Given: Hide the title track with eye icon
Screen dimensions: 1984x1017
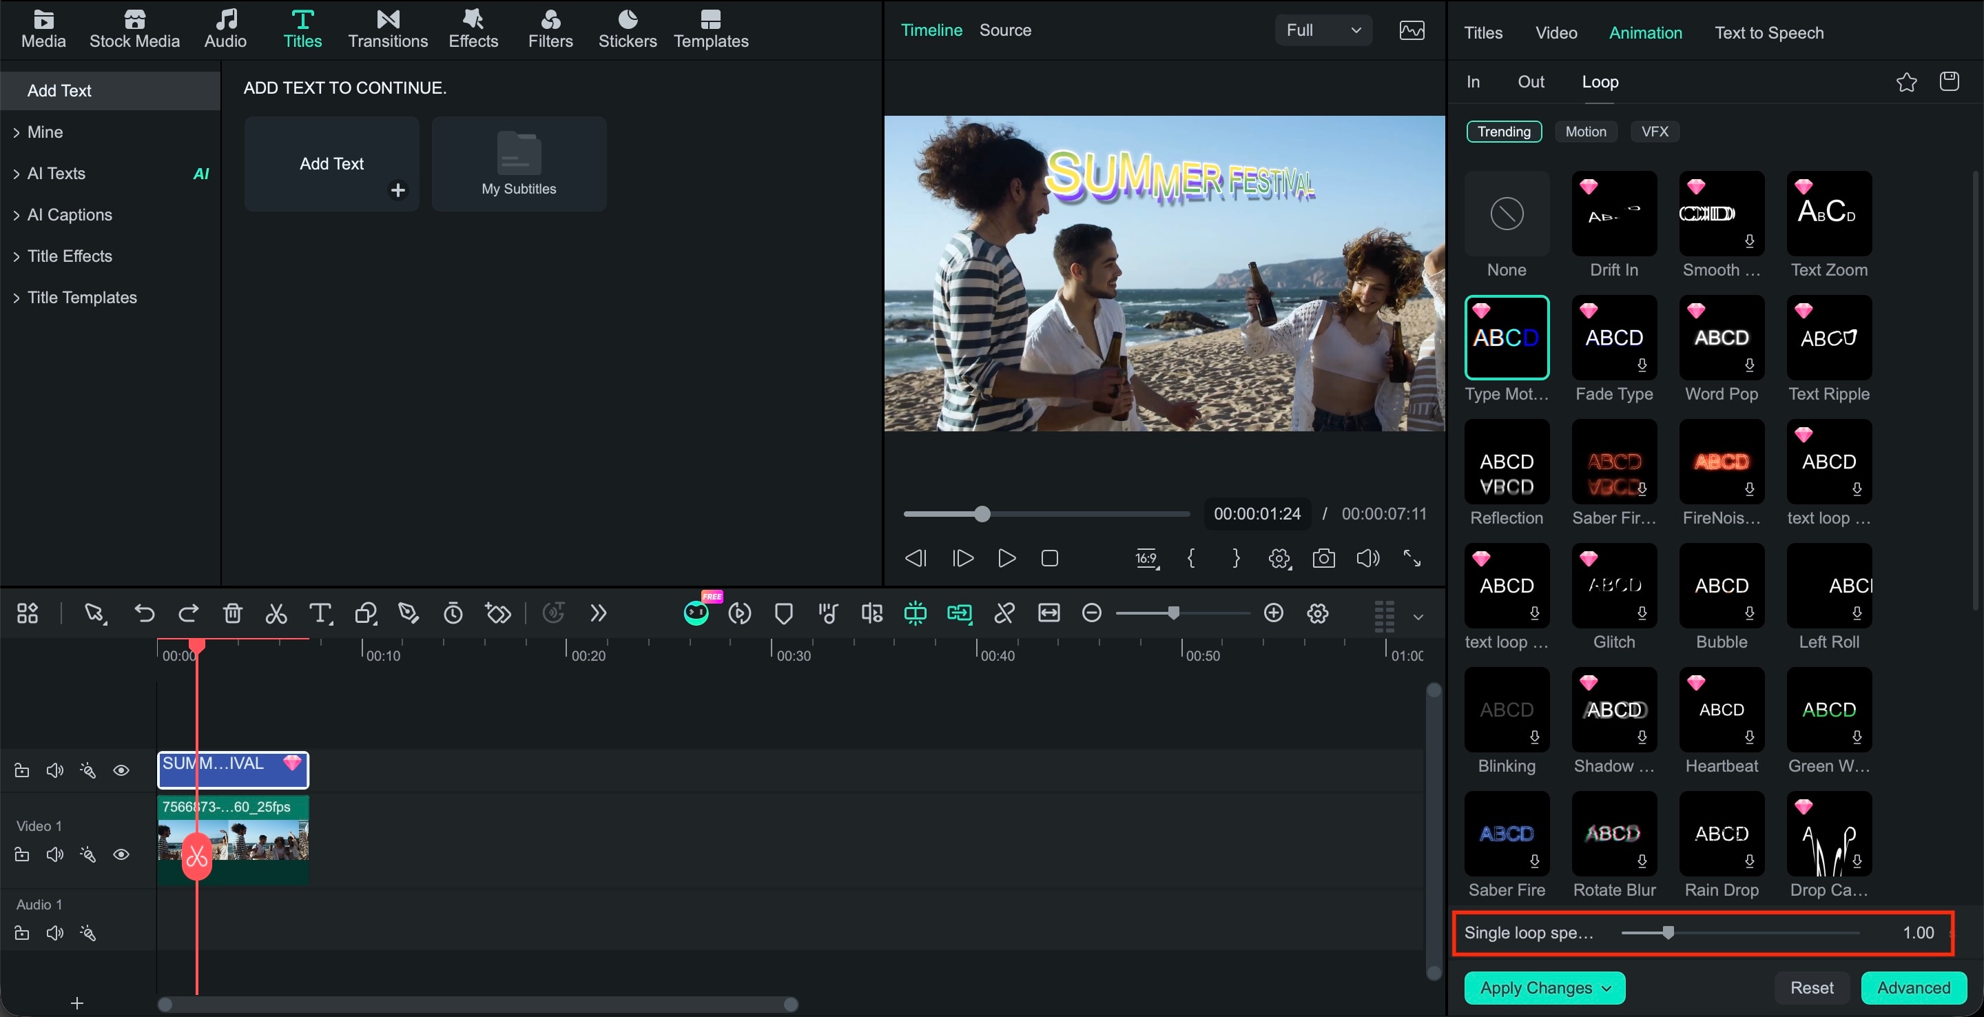Looking at the screenshot, I should click(121, 770).
